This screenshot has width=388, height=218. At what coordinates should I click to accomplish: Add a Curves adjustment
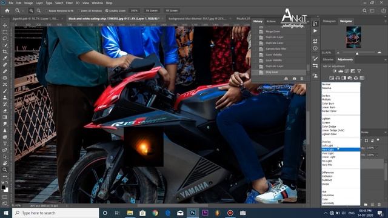point(347,71)
